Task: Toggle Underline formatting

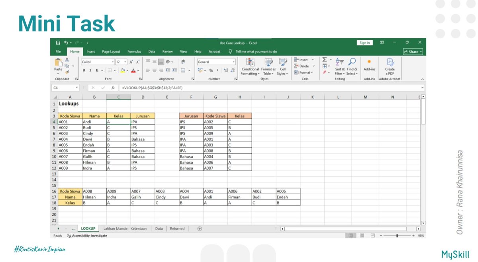Action: point(97,70)
